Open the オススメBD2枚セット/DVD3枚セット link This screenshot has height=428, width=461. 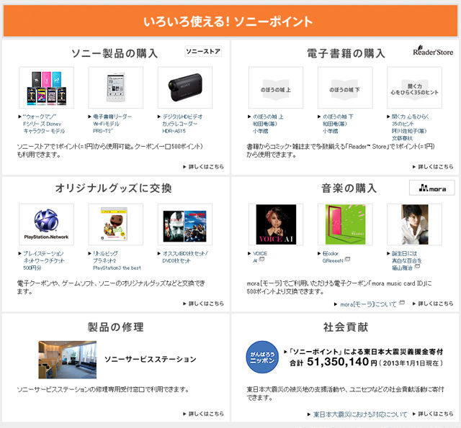(185, 257)
